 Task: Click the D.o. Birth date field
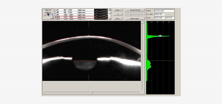[159, 14]
